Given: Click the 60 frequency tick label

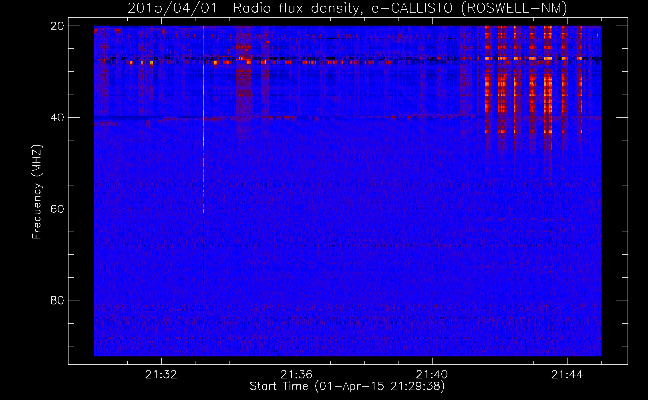Looking at the screenshot, I should [x=57, y=209].
